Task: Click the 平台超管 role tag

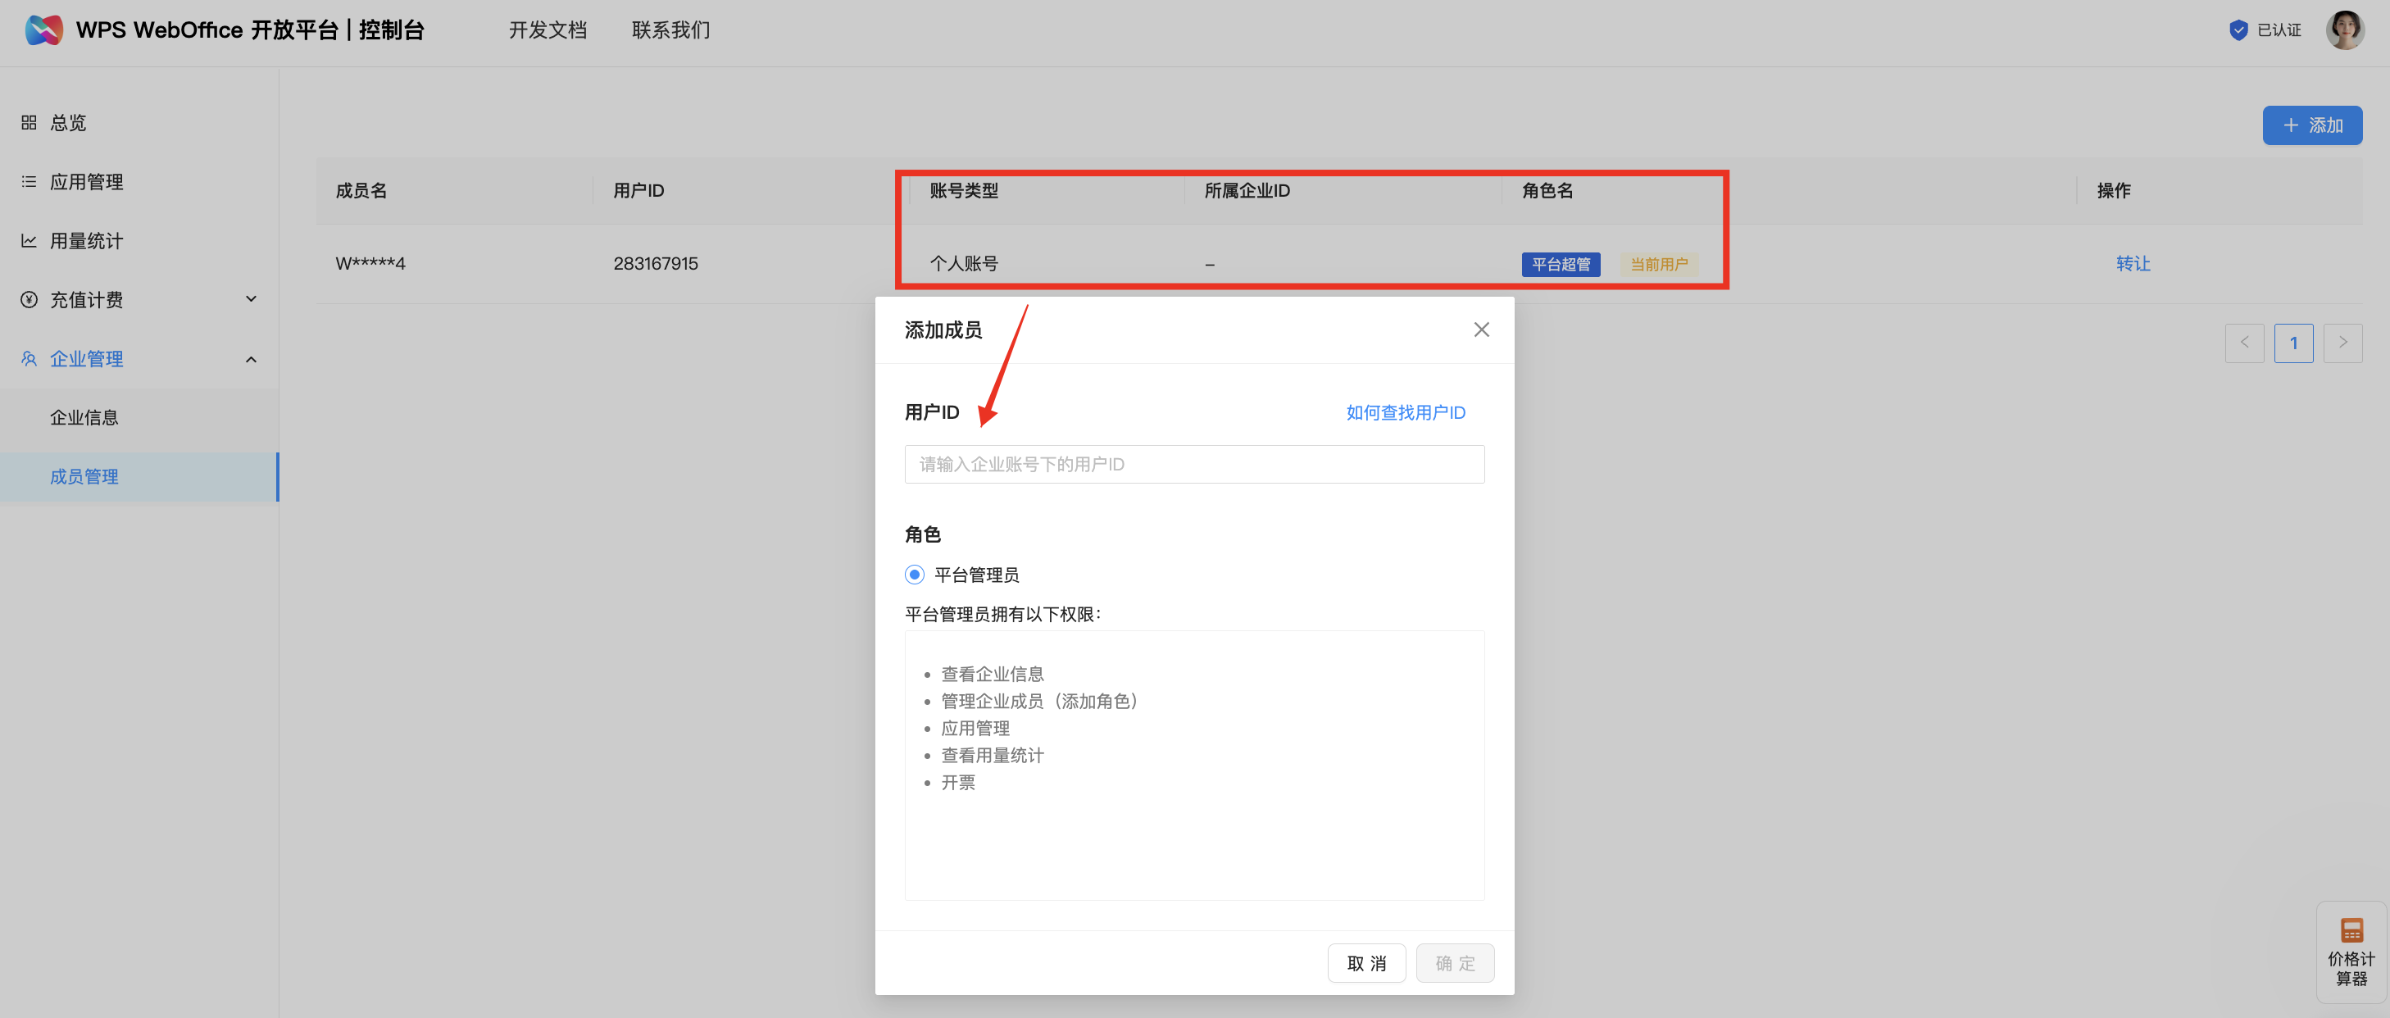Action: [x=1561, y=264]
